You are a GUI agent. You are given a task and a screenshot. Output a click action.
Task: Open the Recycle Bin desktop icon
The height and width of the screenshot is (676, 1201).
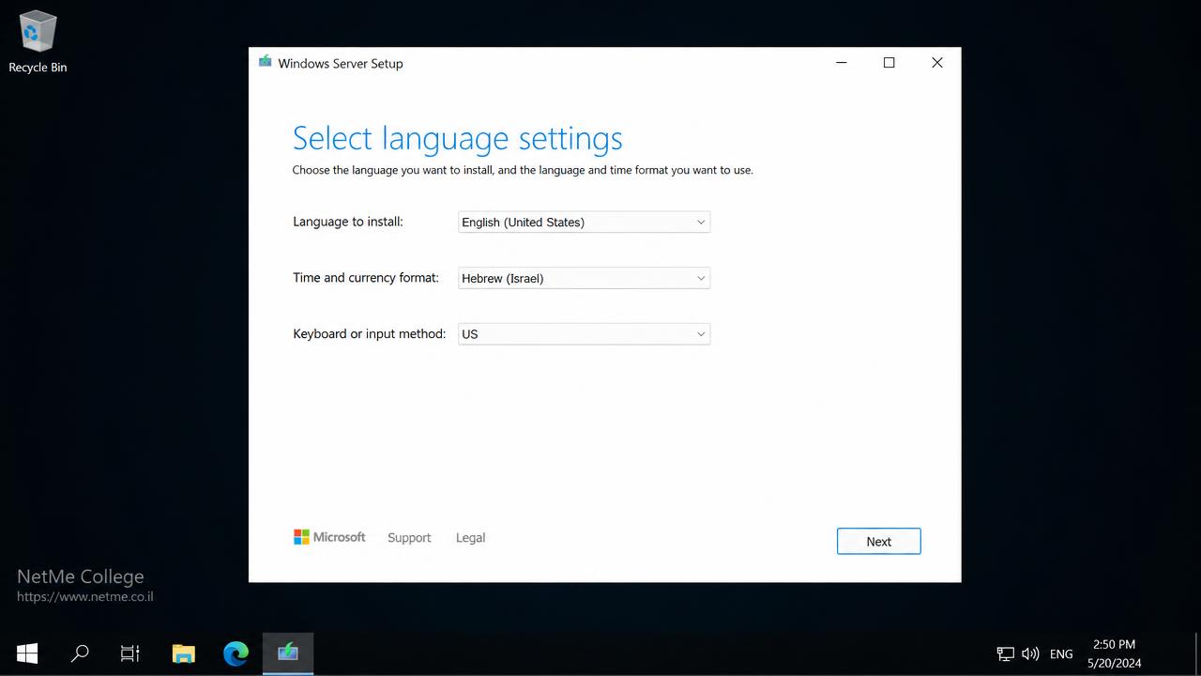(38, 42)
